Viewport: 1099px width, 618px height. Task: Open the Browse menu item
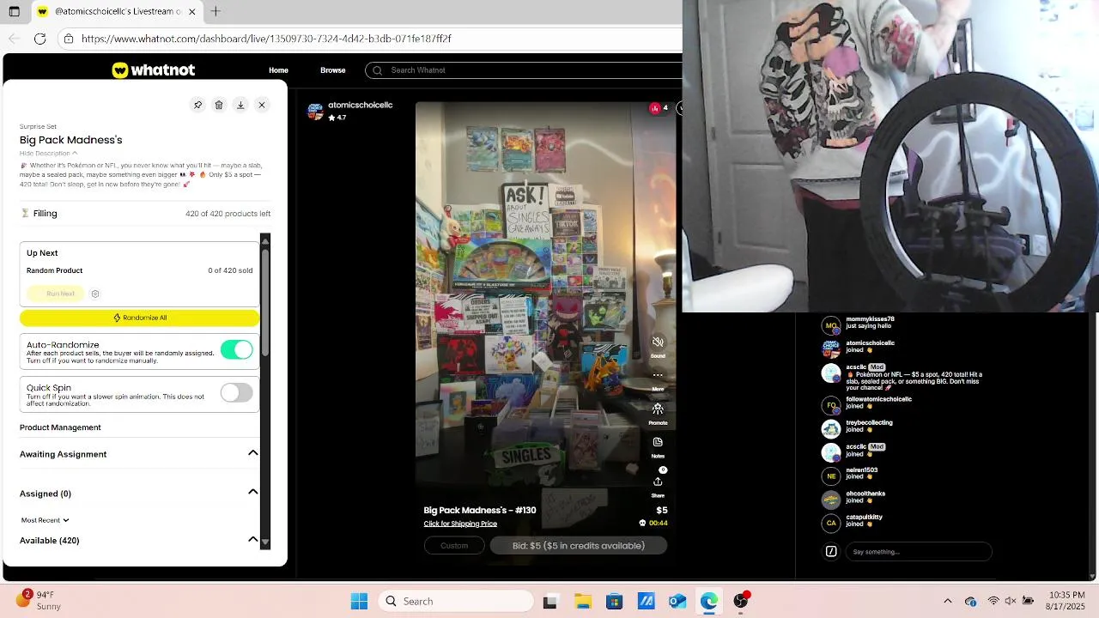tap(332, 70)
